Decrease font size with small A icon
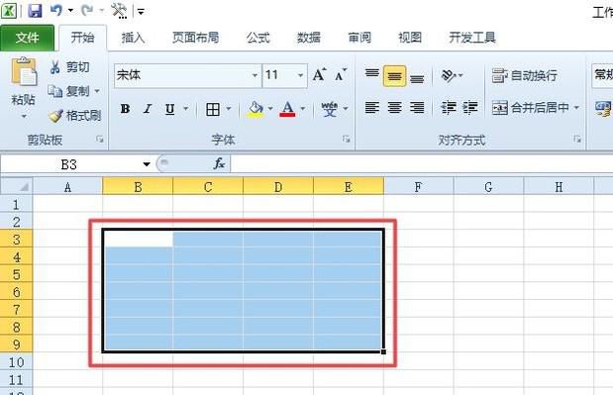Screen dimensions: 613x395 (341, 74)
